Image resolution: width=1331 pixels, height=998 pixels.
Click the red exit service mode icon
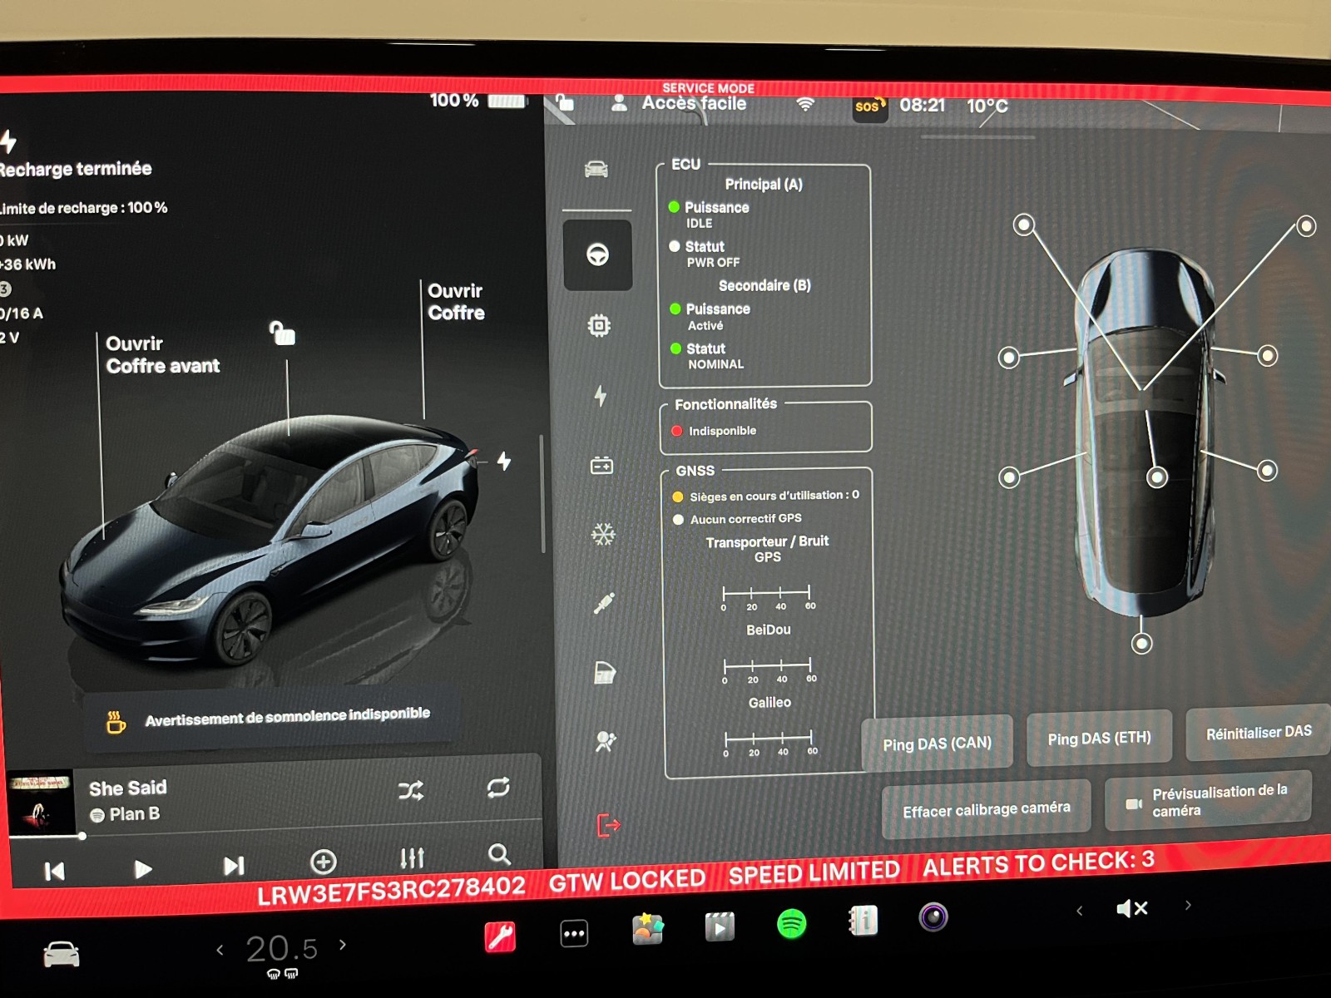click(x=609, y=825)
